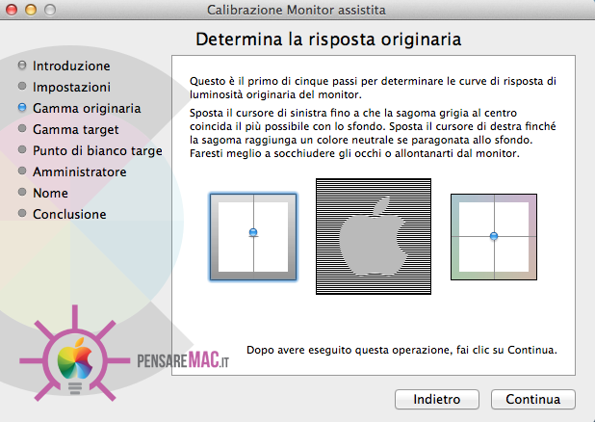
Task: Select the Nome step
Action: 50,193
